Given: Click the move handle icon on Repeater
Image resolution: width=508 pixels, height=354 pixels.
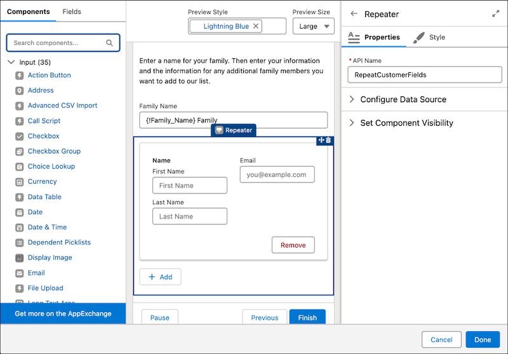Looking at the screenshot, I should pyautogui.click(x=321, y=140).
